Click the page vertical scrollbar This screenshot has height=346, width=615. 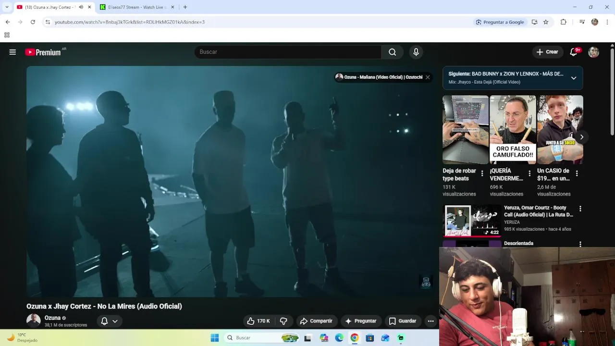[612, 91]
